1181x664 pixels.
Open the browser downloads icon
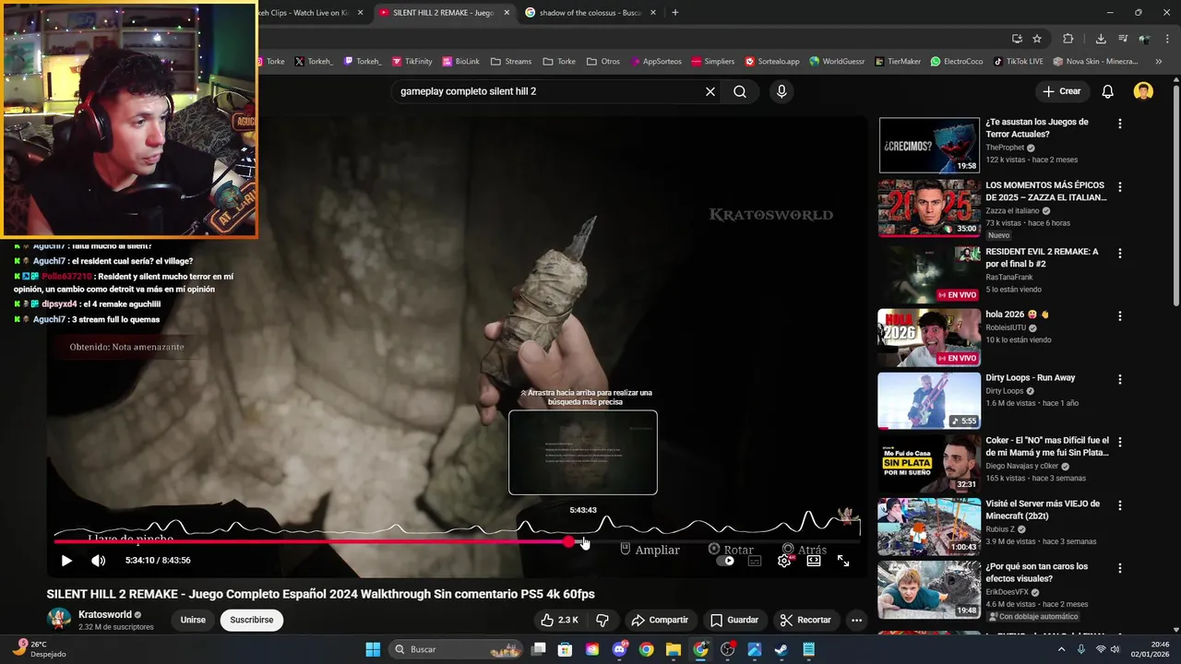pyautogui.click(x=1101, y=39)
